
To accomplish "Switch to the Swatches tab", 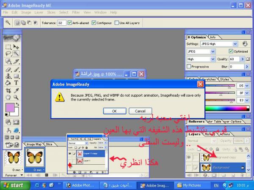I will click(x=209, y=79).
